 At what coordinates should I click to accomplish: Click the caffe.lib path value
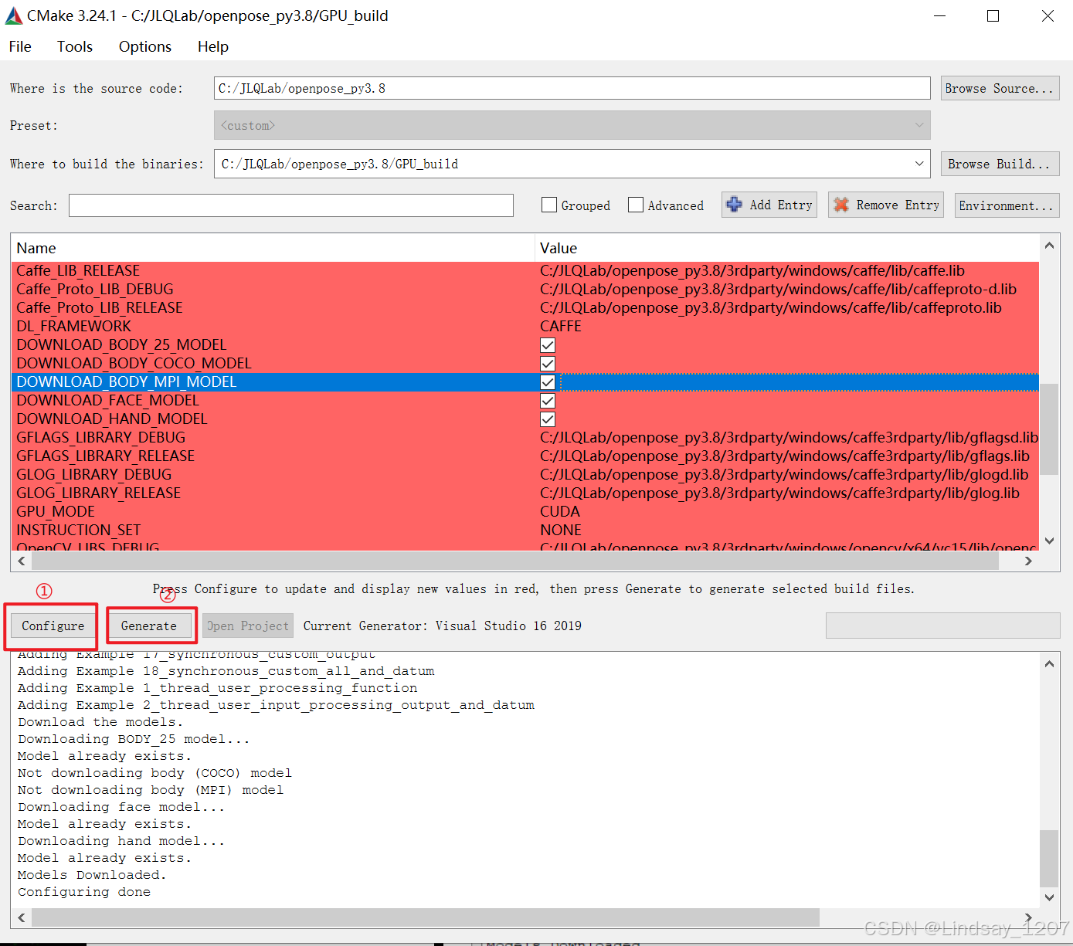point(786,271)
